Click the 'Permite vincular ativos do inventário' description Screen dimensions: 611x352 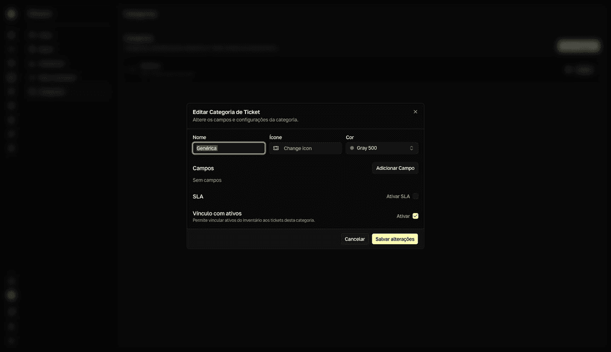tap(254, 221)
